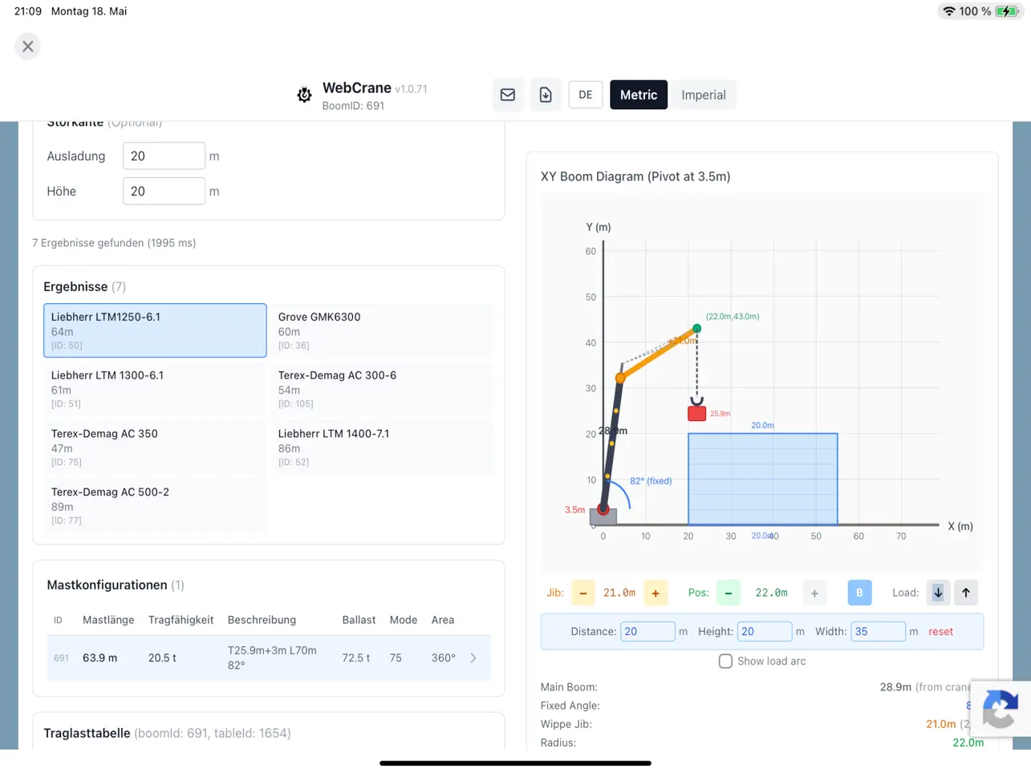The image size is (1031, 773).
Task: Edit the Höhe input field
Action: point(164,191)
